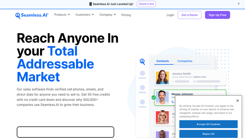Click the phone icon on Jessica Smith's card

coord(173,81)
